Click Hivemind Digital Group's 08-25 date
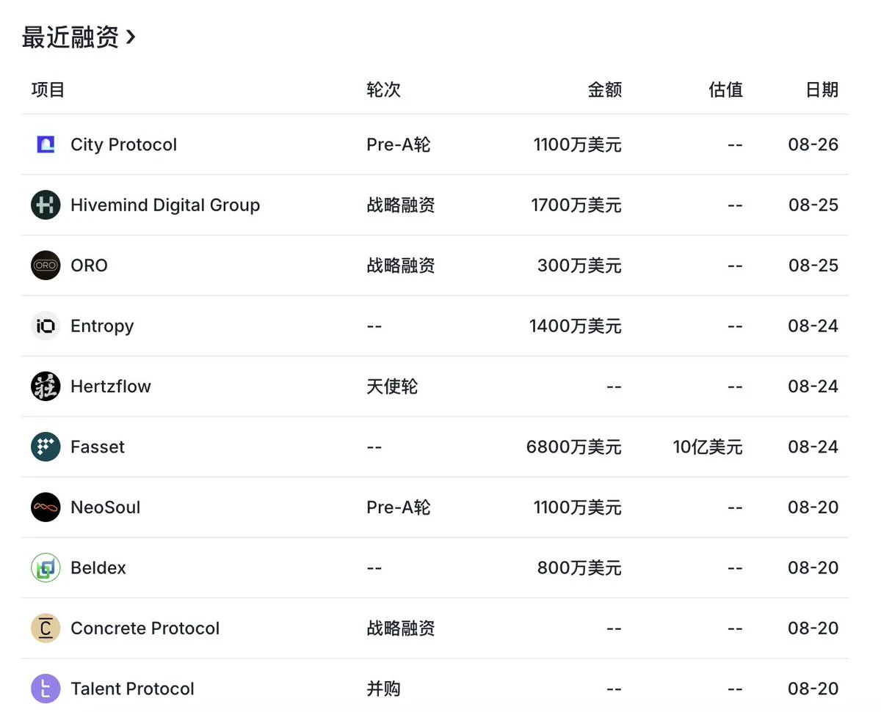Screen dimensions: 881x712 (813, 205)
